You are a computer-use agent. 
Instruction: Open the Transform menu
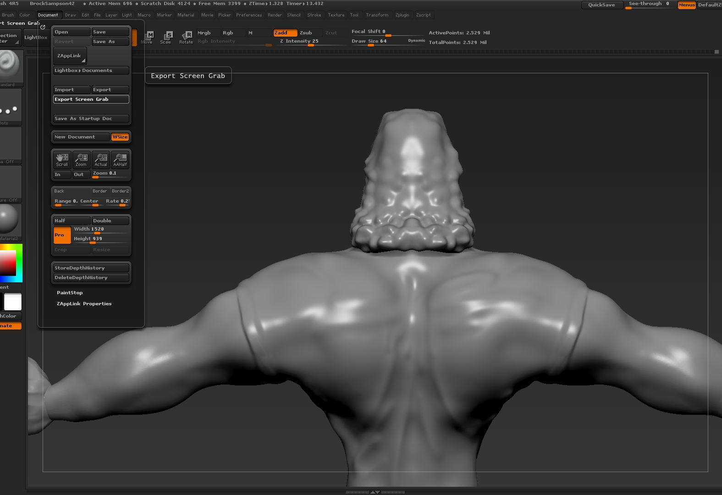(x=377, y=15)
